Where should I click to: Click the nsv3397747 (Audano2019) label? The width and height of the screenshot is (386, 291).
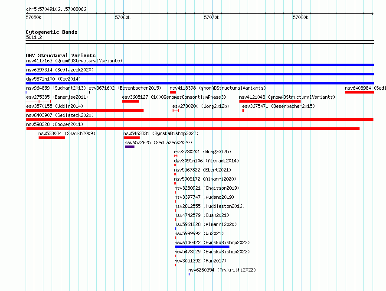point(204,197)
